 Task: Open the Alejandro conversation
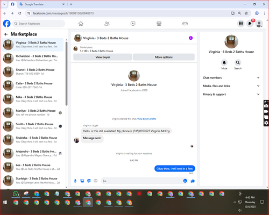(x=33, y=153)
